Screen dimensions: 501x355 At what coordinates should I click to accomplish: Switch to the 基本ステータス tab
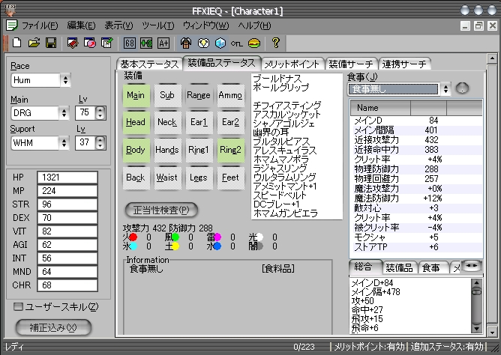tap(149, 64)
